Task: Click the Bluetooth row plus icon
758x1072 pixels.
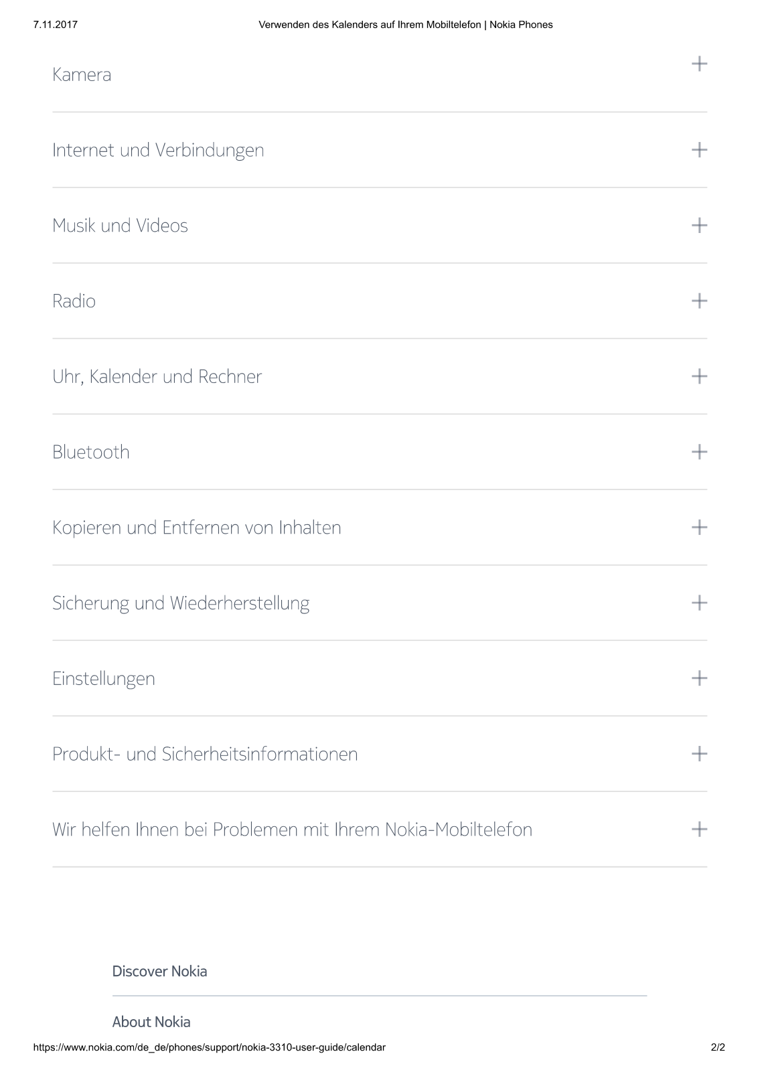Action: [x=699, y=452]
